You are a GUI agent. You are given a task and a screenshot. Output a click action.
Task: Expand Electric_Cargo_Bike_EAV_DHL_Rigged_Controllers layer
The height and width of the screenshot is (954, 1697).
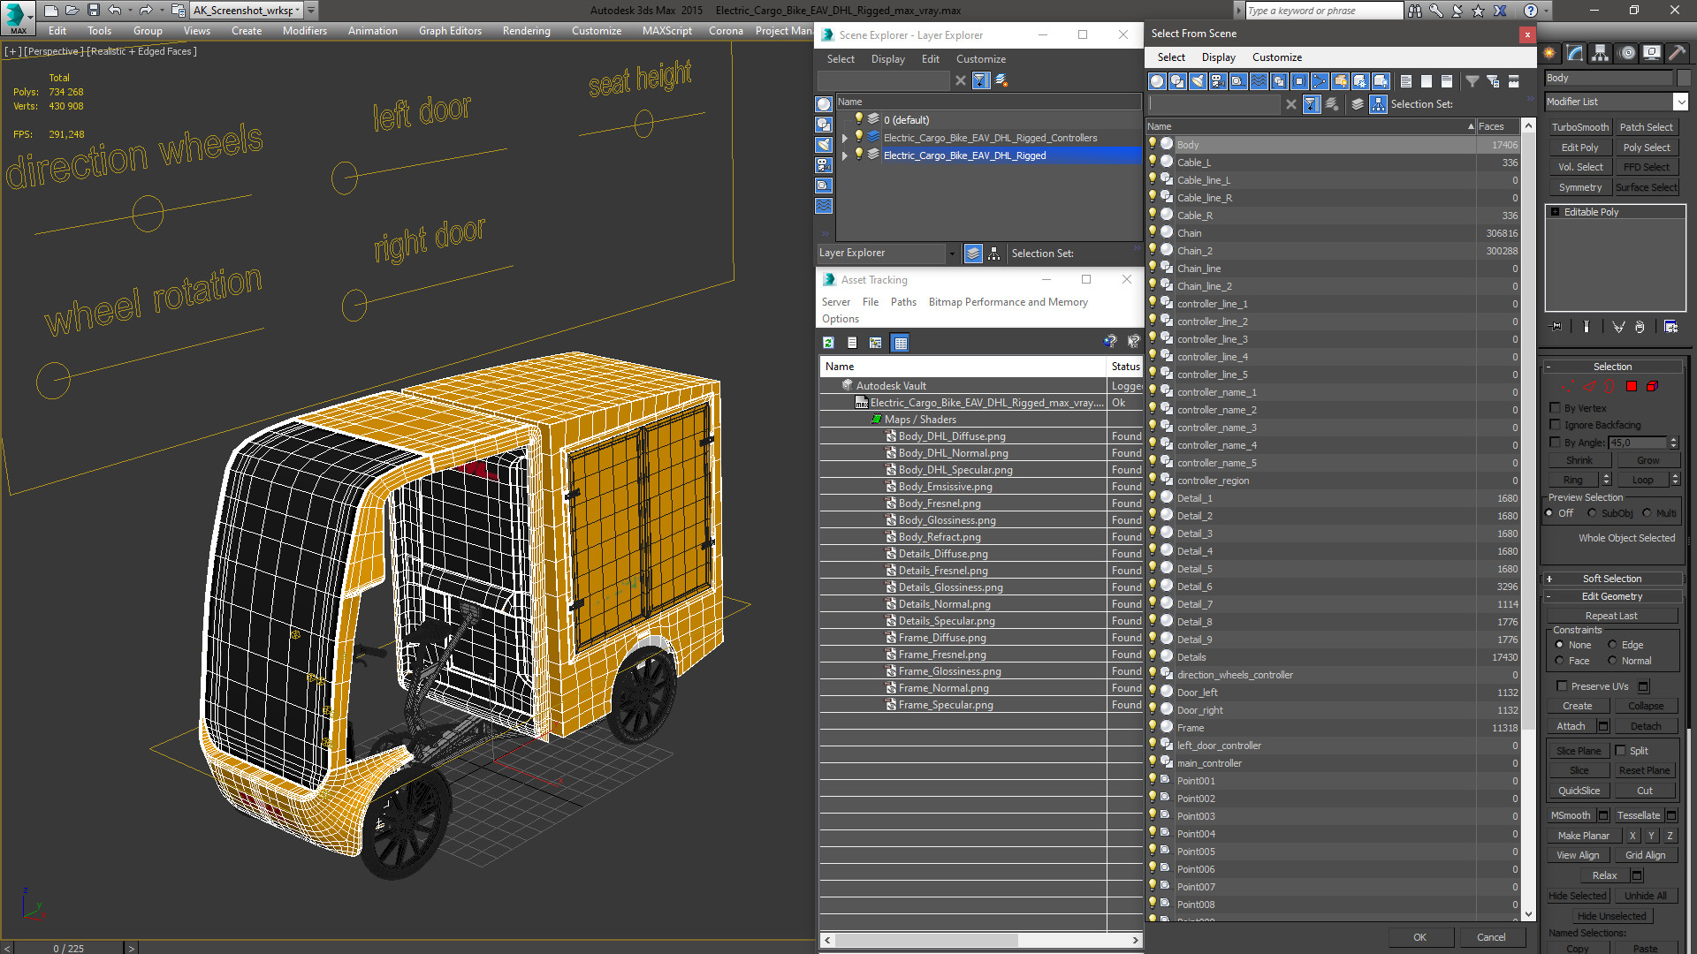click(845, 138)
